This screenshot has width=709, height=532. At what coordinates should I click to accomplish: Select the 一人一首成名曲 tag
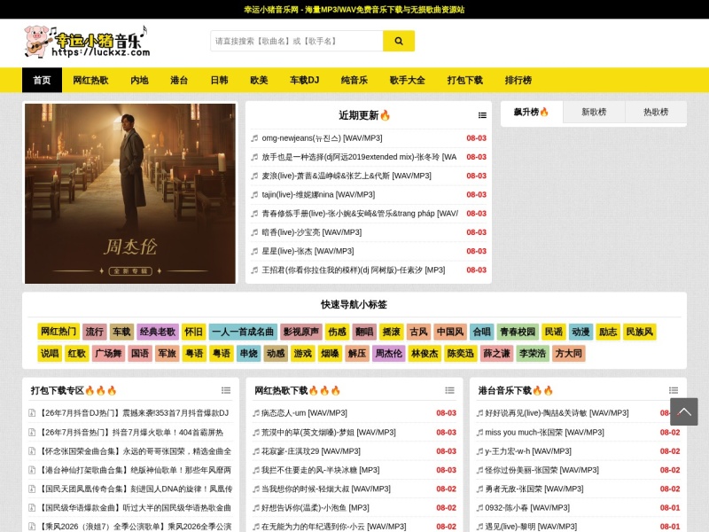(243, 332)
